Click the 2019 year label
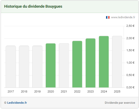Screen dimensions: 139x109 (37, 92)
